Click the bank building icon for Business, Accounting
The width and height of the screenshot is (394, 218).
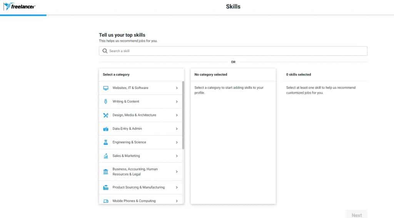pyautogui.click(x=106, y=172)
